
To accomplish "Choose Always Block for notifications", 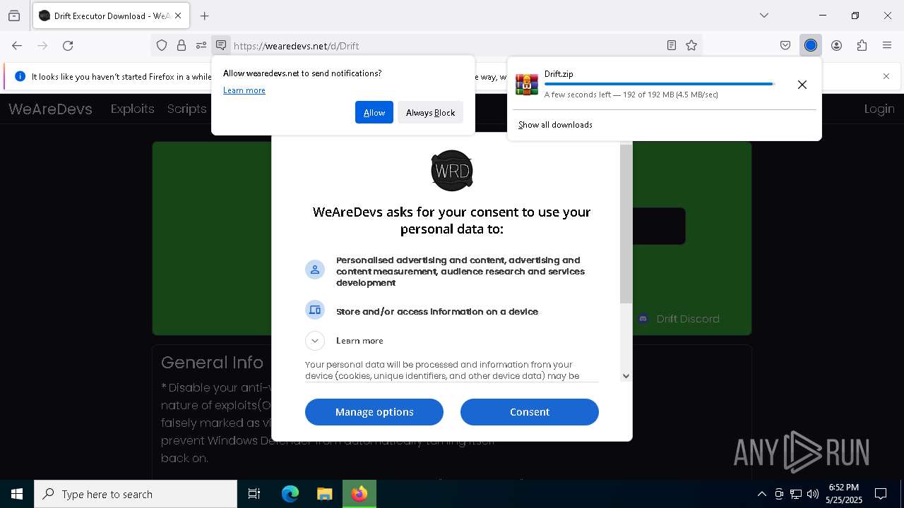I will (431, 112).
